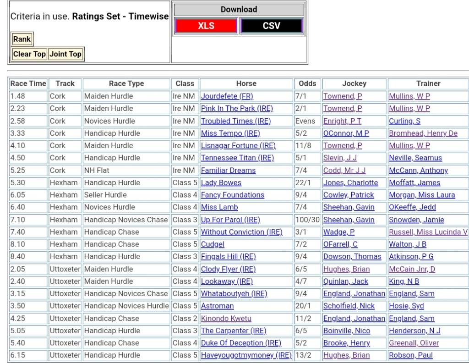Open the Up For Parol (IRE) link
Screen dimensions: 469x364
click(230, 220)
